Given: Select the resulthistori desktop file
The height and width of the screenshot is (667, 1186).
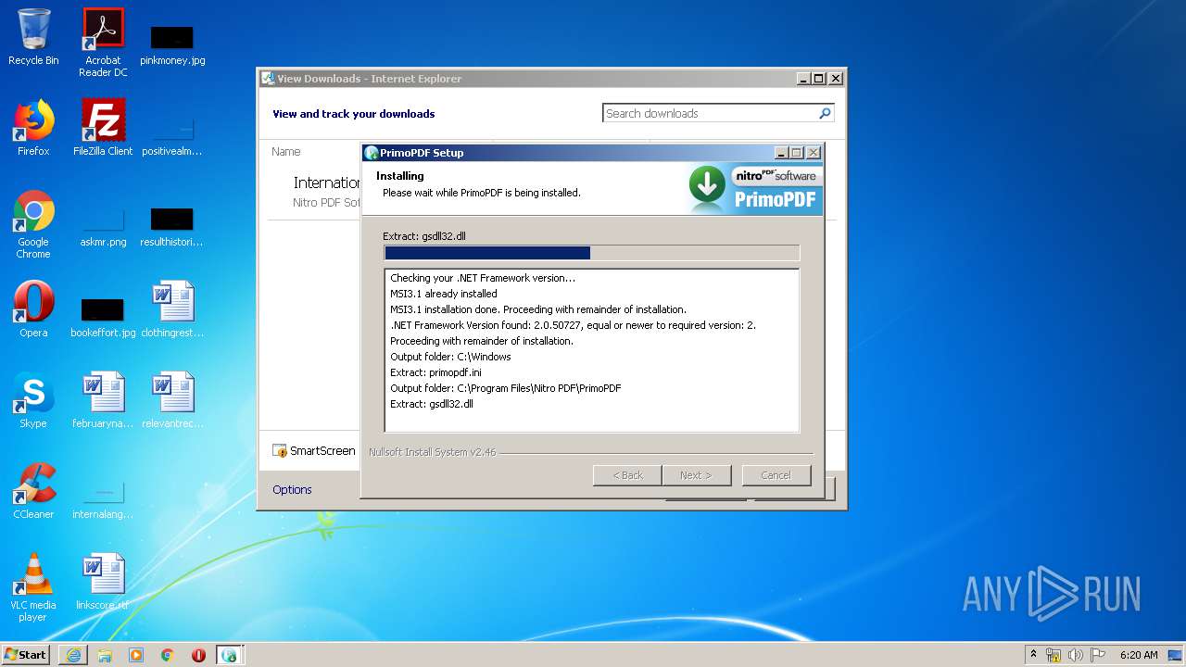Looking at the screenshot, I should pos(172,225).
